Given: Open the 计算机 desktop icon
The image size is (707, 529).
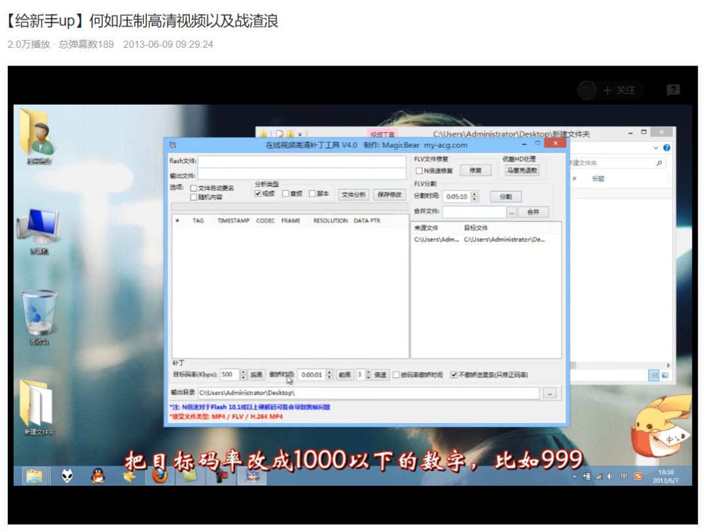Looking at the screenshot, I should click(x=39, y=231).
